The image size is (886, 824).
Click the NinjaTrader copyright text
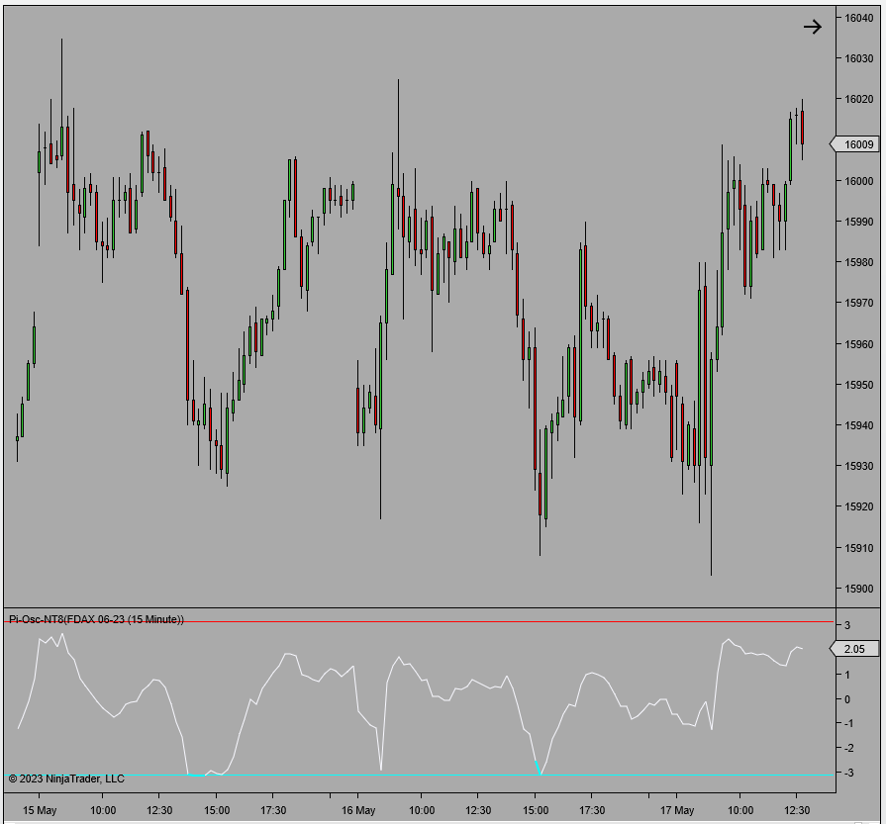coord(66,778)
